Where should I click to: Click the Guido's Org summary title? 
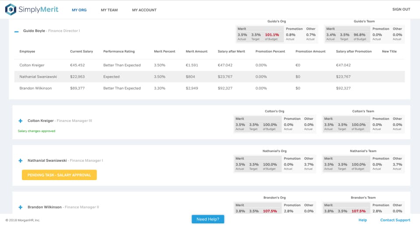point(276,21)
